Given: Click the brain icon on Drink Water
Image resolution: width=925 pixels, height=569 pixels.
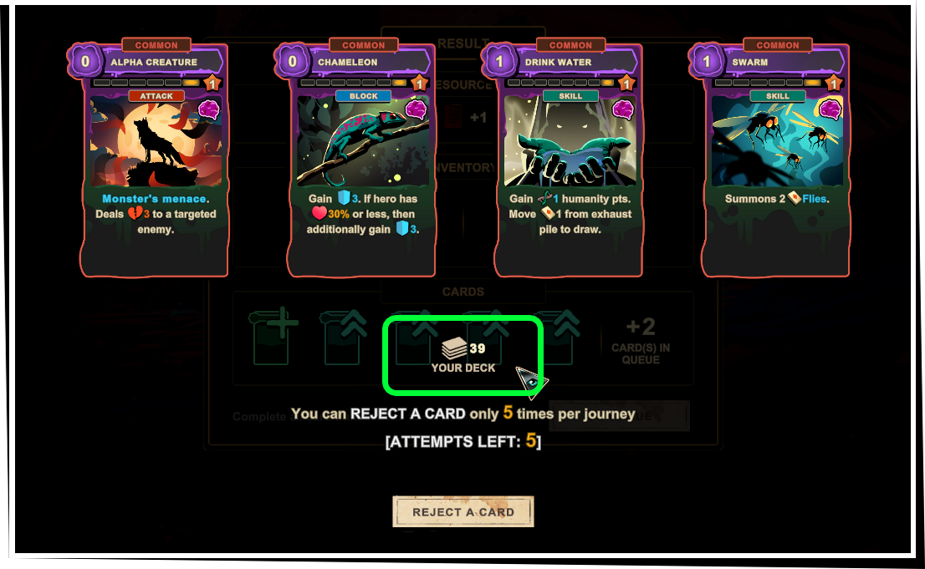Looking at the screenshot, I should point(623,109).
